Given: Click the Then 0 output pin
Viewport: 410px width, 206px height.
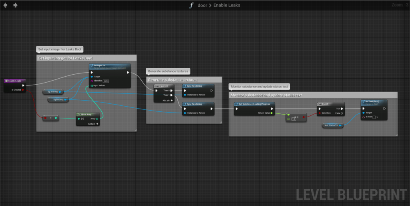Looking at the screenshot, I should (171, 91).
